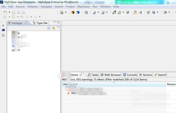176x113 pixels.
Task: Open dropdown next to second flashlight icon
Action: click(107, 12)
